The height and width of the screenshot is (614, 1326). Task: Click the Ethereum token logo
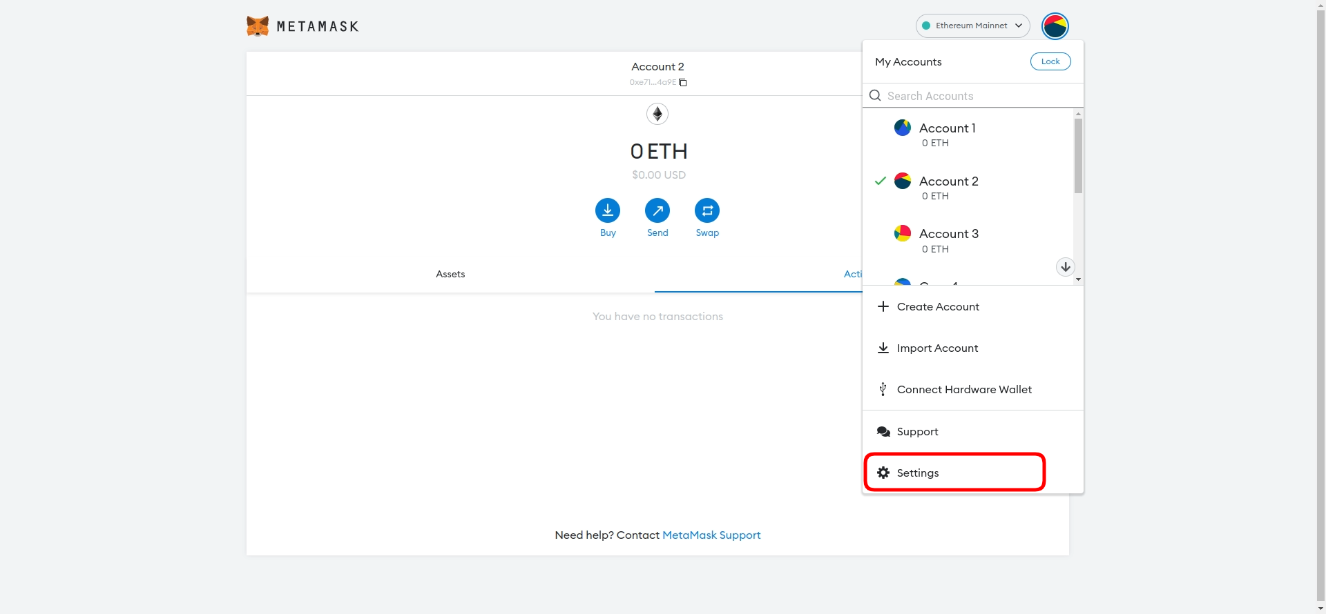pyautogui.click(x=657, y=114)
